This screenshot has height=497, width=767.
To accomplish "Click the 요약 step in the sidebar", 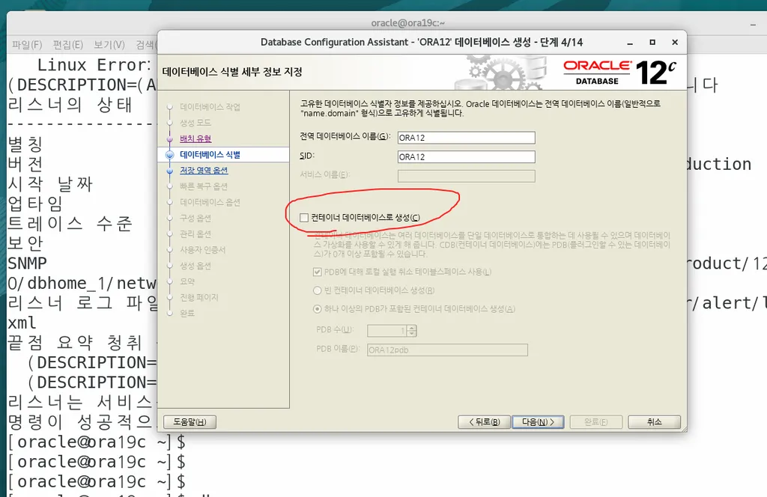I will pos(187,281).
